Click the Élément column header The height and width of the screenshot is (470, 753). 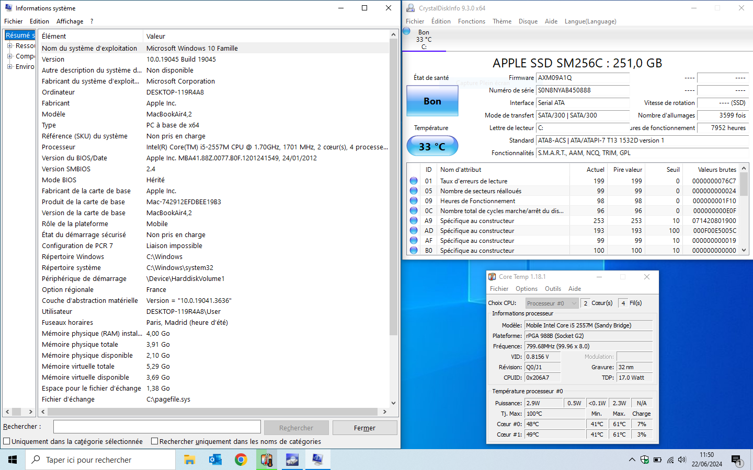[x=91, y=36]
